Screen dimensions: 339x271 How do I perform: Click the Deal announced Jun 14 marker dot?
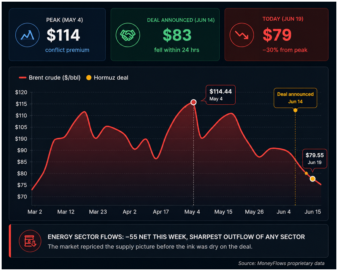point(295,110)
